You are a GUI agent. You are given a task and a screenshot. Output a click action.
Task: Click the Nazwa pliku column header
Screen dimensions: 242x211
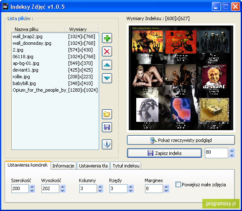pyautogui.click(x=38, y=29)
